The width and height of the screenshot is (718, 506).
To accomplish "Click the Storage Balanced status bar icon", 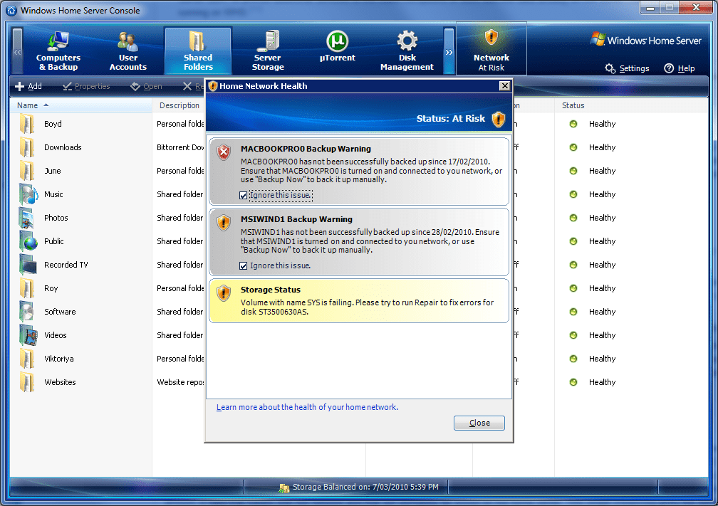I will [x=284, y=487].
